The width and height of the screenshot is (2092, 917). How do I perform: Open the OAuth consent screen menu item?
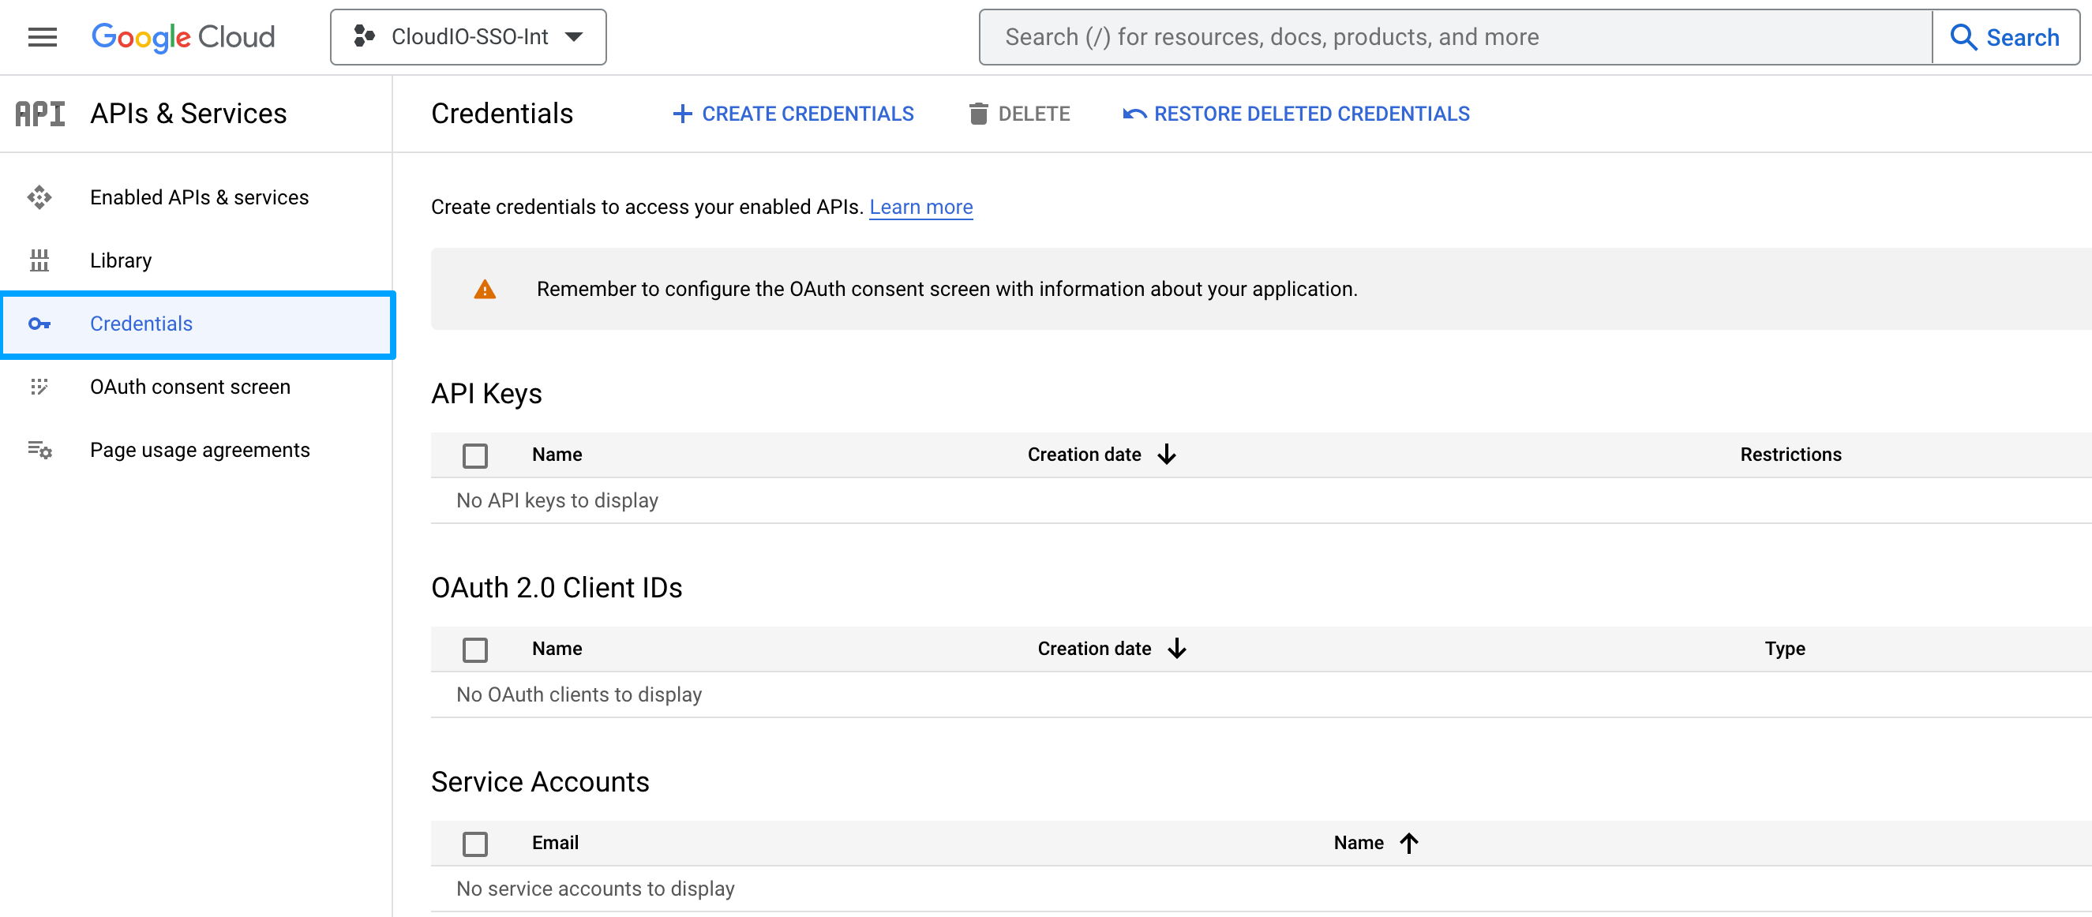[190, 387]
